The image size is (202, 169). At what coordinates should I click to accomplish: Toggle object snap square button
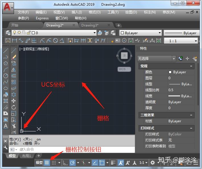click(102, 163)
